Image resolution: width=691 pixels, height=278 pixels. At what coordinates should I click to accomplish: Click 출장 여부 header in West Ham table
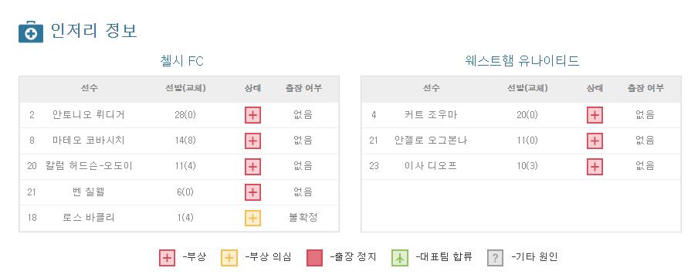645,88
